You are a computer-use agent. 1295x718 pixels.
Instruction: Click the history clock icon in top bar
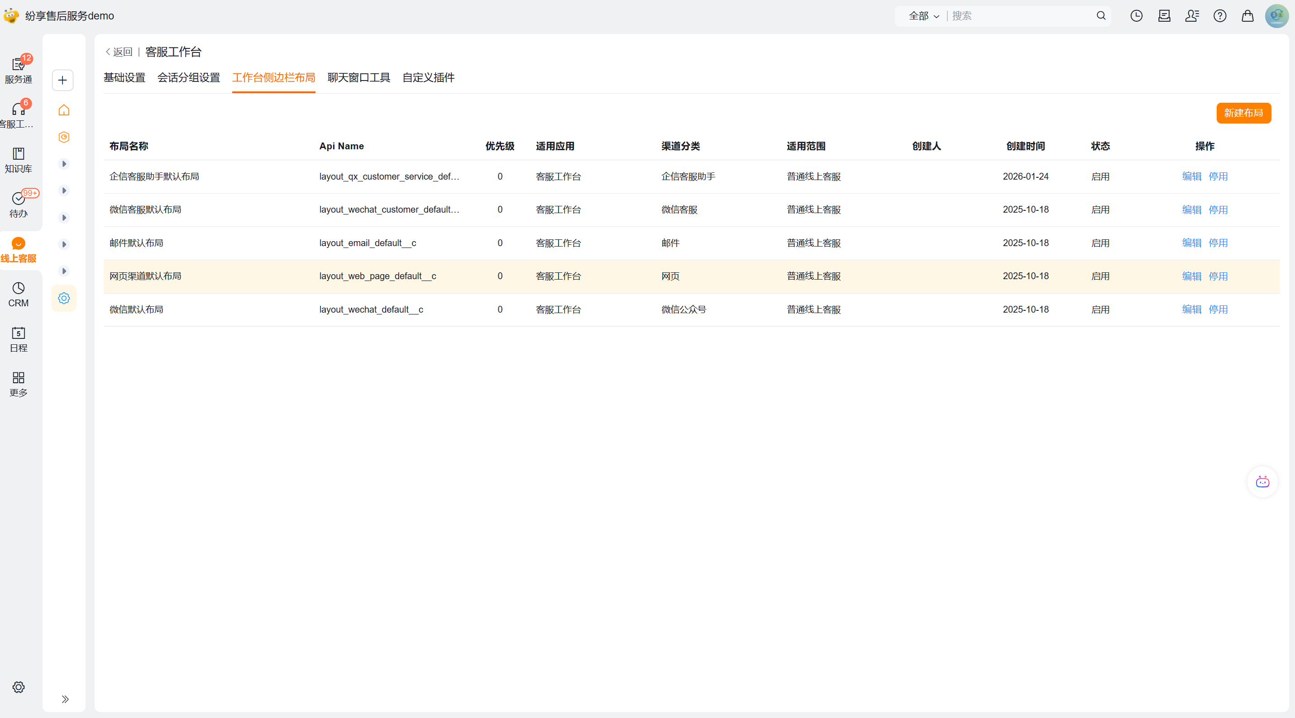tap(1136, 16)
